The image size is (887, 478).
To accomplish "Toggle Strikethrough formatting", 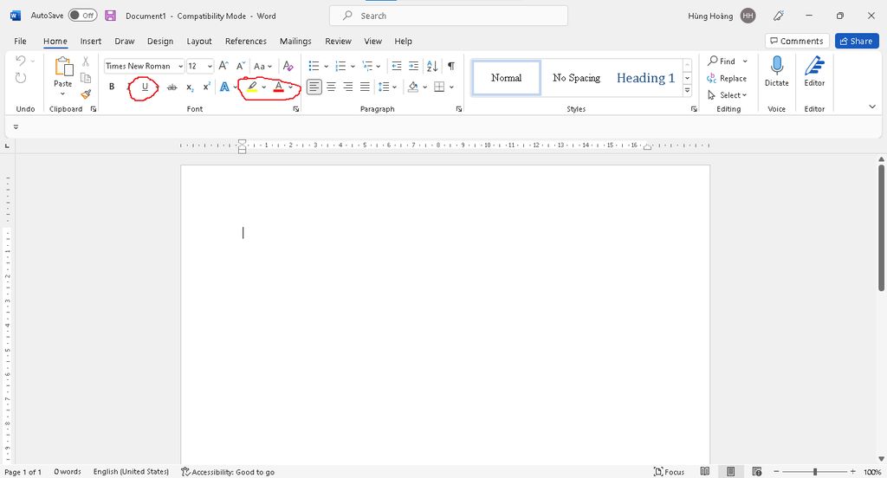I will (x=172, y=87).
